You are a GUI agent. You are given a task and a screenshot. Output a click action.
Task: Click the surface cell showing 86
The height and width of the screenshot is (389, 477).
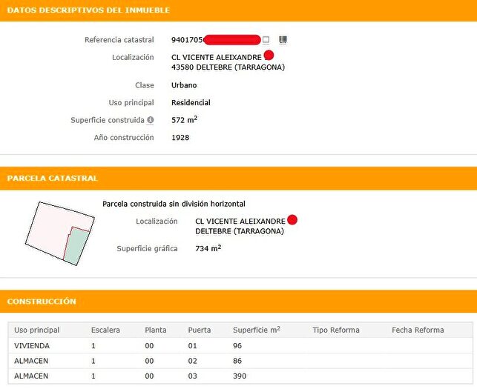click(237, 361)
